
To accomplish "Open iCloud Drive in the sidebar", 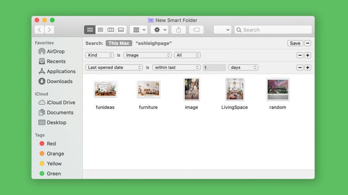I will [57, 103].
